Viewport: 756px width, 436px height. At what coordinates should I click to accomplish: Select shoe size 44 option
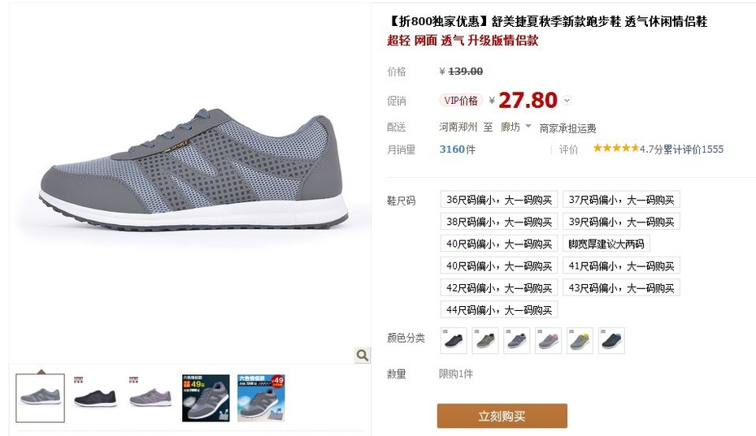[499, 310]
